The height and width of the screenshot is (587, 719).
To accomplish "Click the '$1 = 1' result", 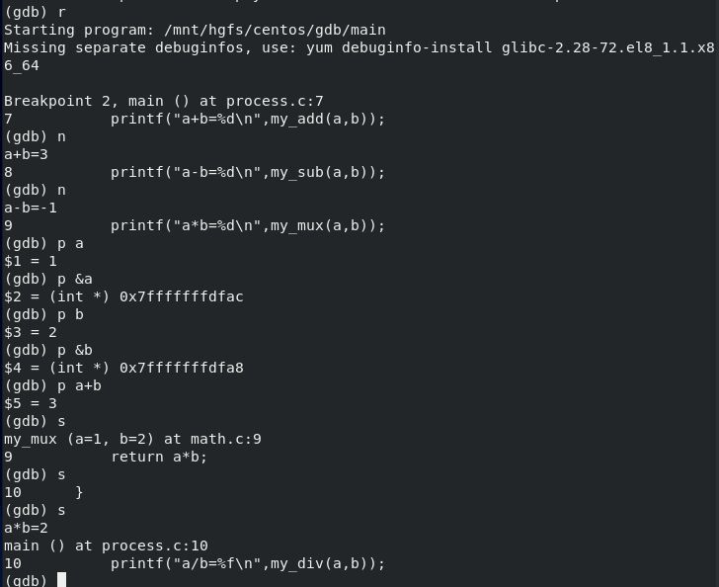I will pos(31,261).
